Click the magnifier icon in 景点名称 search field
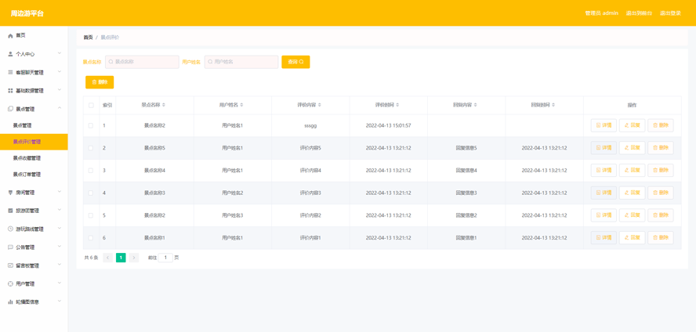Screen dimensions: 696x332 111,62
